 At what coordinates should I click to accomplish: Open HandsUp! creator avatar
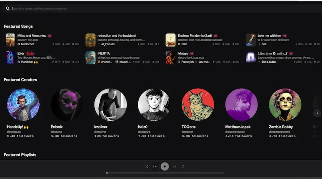tap(23, 105)
